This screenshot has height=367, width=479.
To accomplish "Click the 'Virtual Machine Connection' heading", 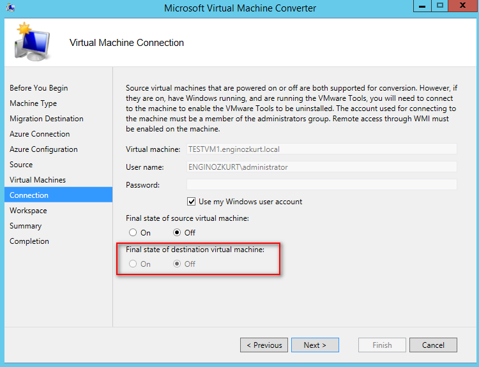I will click(x=127, y=42).
